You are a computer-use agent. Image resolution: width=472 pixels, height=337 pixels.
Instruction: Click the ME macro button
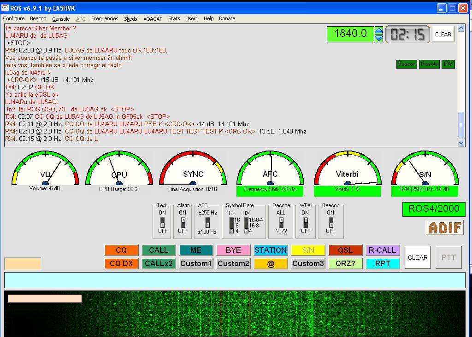coord(196,250)
